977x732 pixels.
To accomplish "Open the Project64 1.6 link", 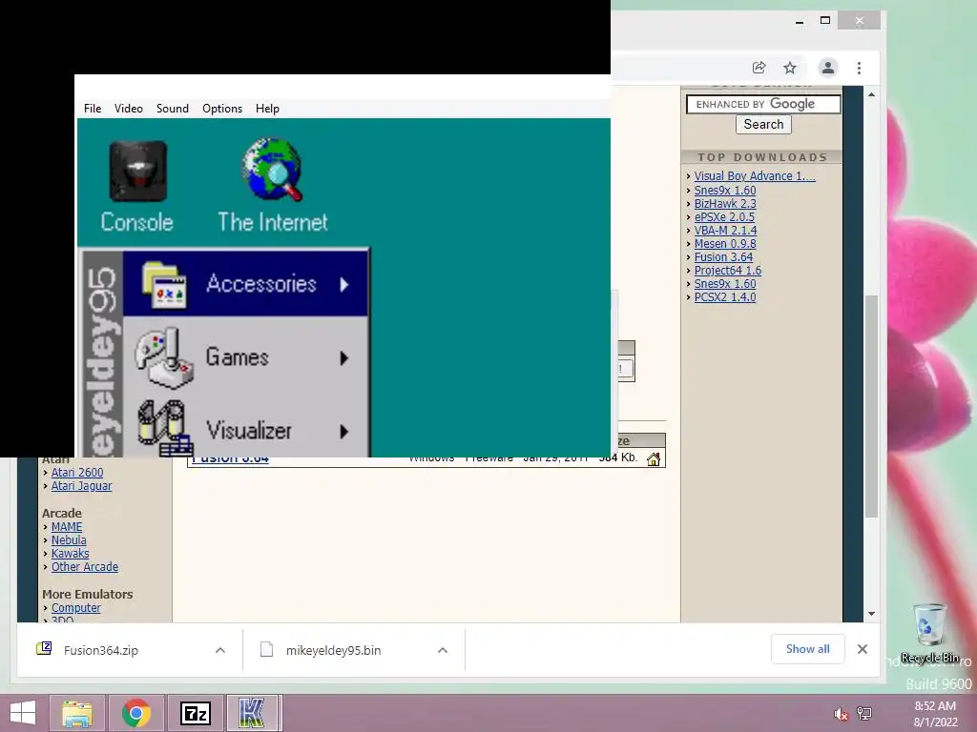I will [728, 270].
